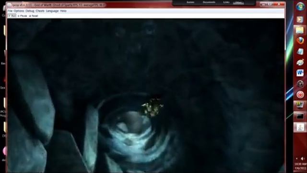Click the game viewport showing the cave

[x=146, y=96]
